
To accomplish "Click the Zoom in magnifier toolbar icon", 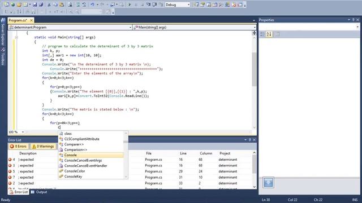I will [x=70, y=11].
